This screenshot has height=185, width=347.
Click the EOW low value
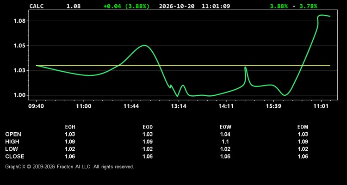coord(225,149)
